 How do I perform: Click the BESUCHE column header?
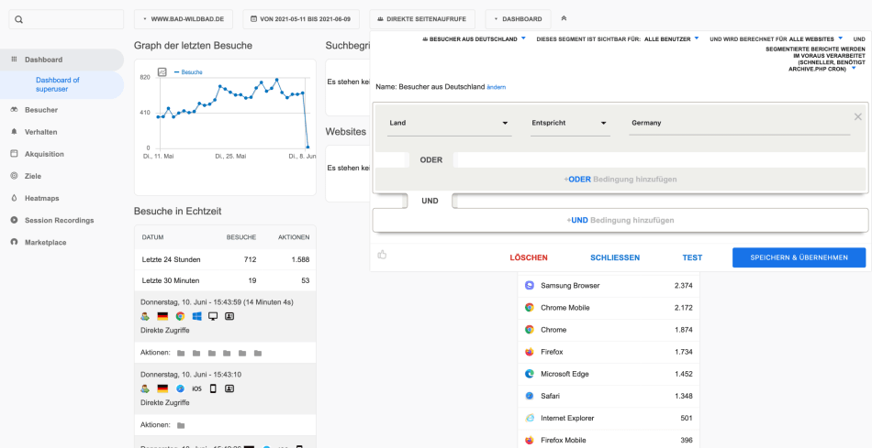tap(241, 237)
